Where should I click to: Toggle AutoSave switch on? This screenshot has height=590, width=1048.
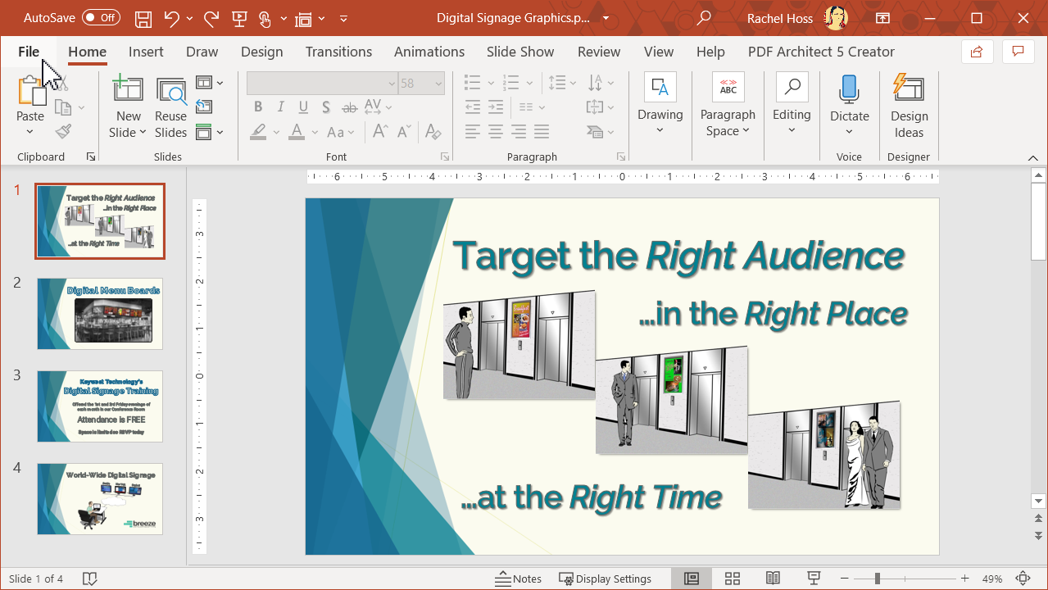(x=100, y=18)
